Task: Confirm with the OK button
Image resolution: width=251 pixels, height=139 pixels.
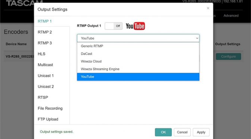Action: (163, 132)
